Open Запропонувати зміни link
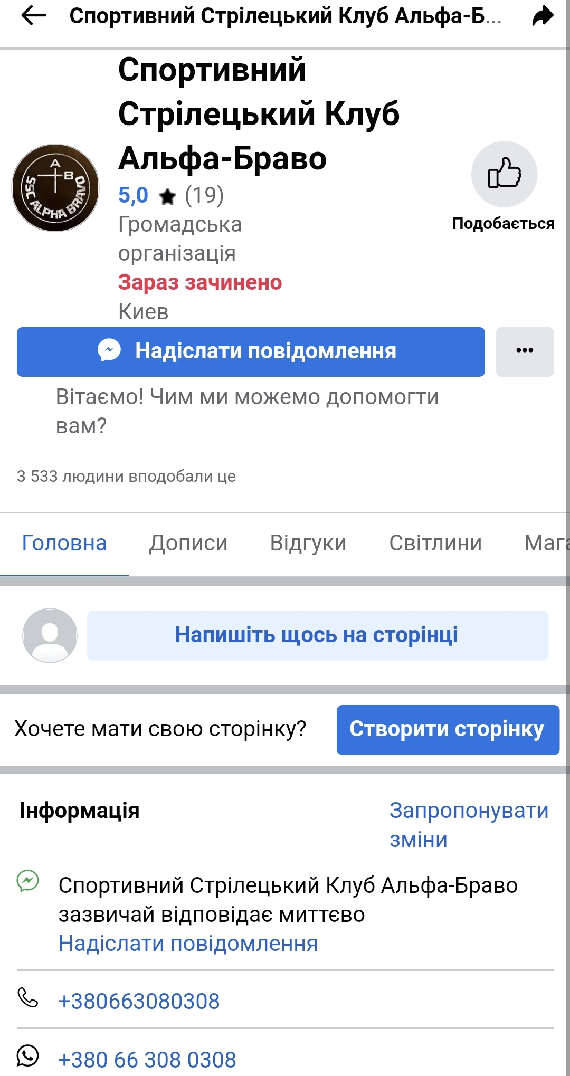The image size is (570, 1076). click(x=469, y=825)
